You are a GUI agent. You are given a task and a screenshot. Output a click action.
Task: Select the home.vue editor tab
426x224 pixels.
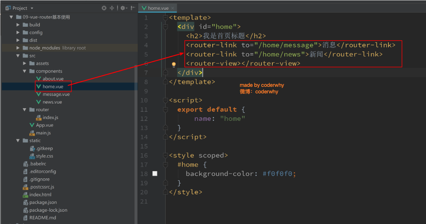click(158, 8)
